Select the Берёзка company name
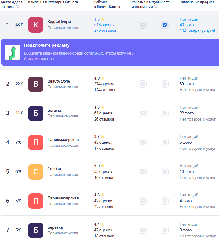The image size is (219, 241). [x=55, y=227]
